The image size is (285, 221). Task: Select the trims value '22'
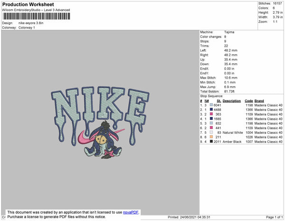click(x=226, y=46)
